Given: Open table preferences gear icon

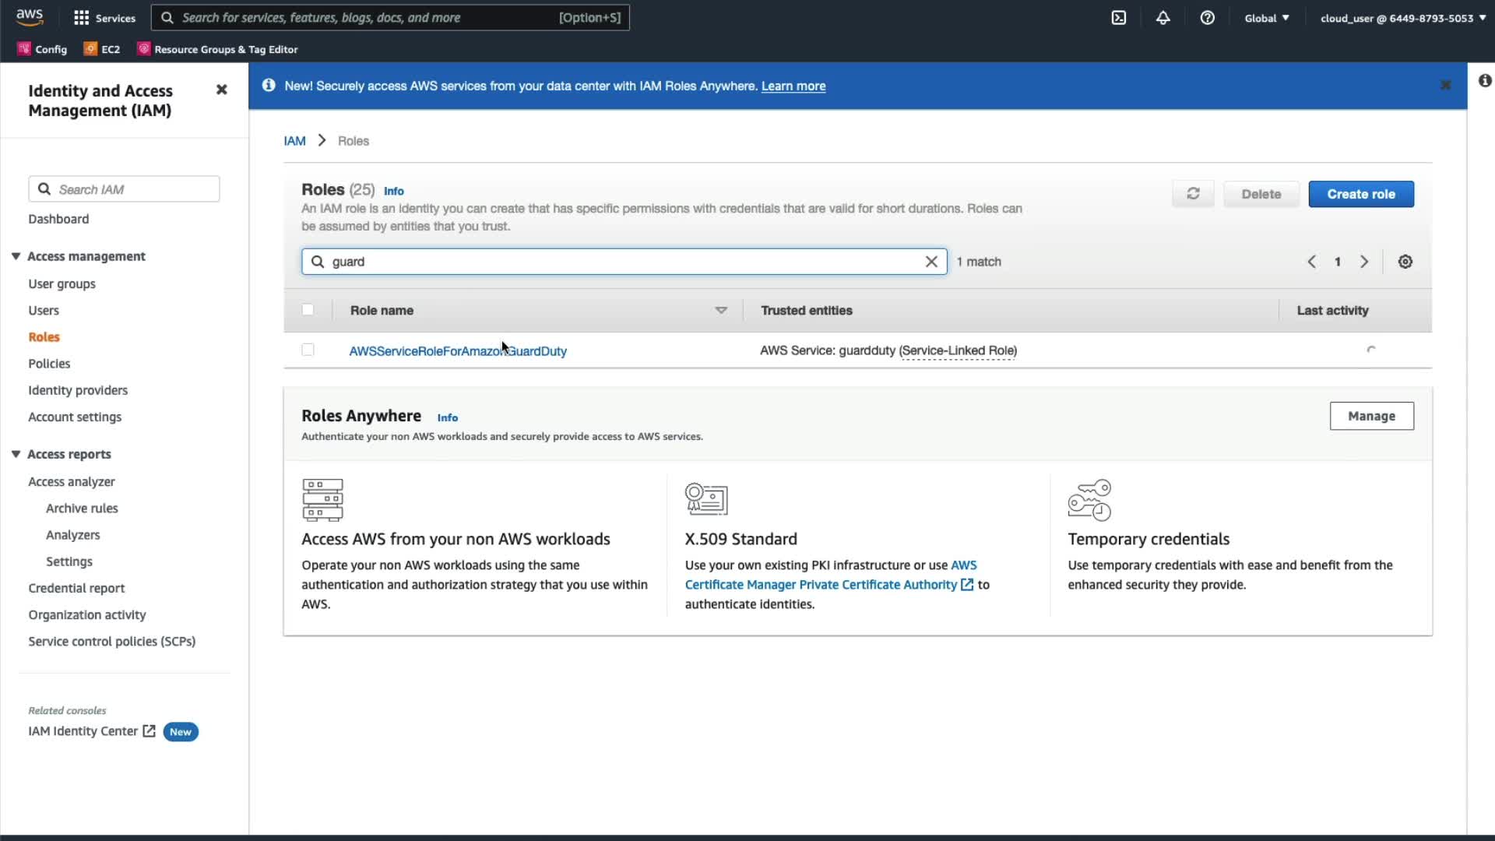Looking at the screenshot, I should pos(1405,262).
